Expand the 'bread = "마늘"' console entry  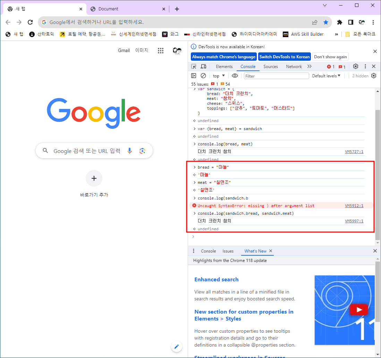coord(194,167)
